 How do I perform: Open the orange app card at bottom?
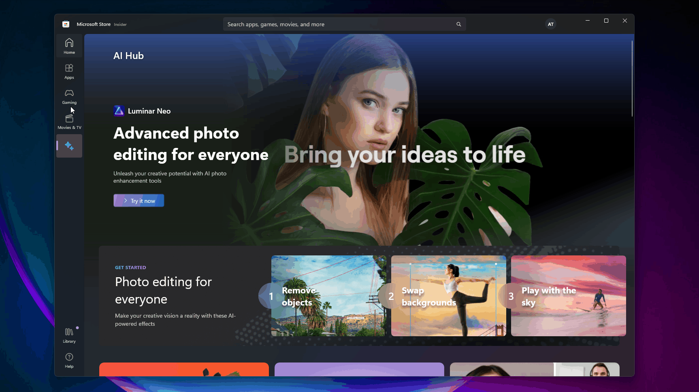[x=184, y=369]
